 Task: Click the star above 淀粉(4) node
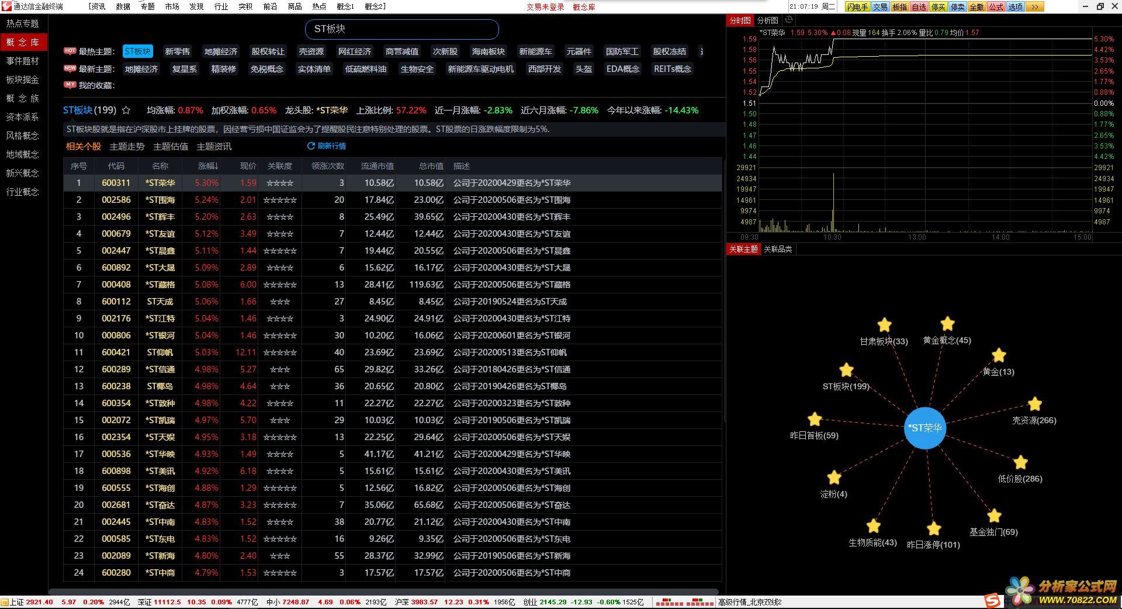pyautogui.click(x=834, y=477)
